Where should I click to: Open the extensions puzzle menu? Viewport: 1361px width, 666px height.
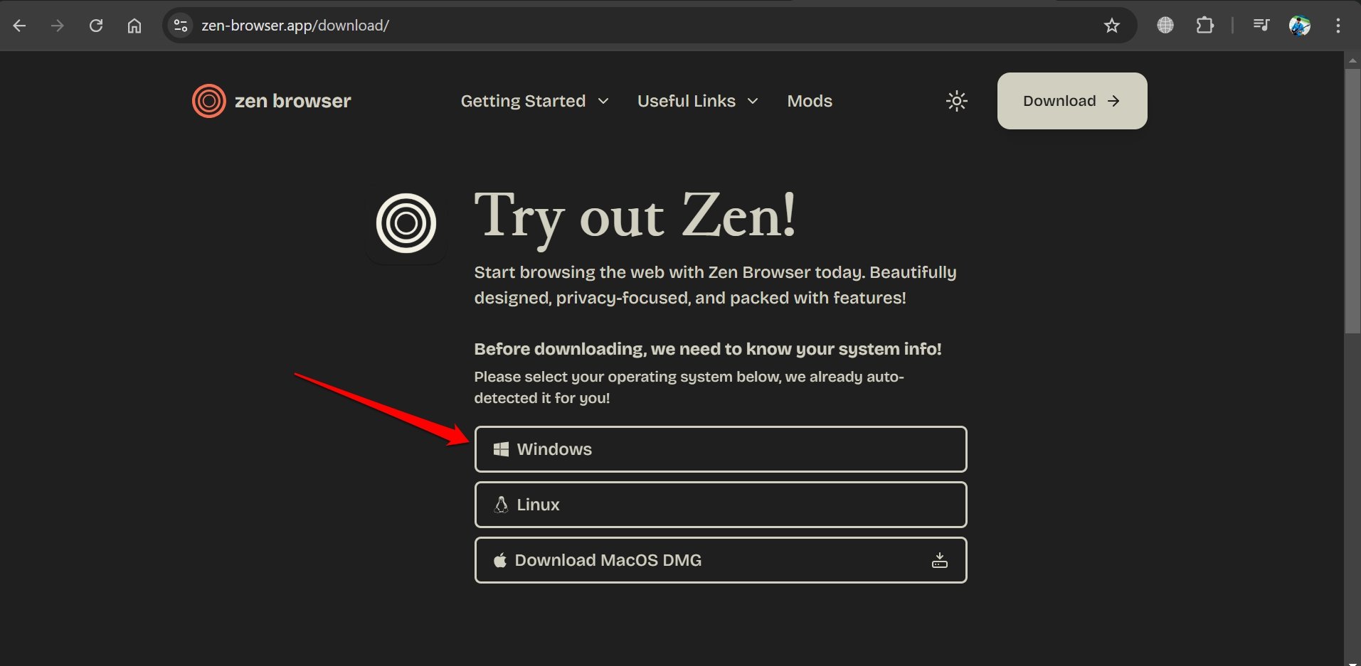click(x=1205, y=26)
